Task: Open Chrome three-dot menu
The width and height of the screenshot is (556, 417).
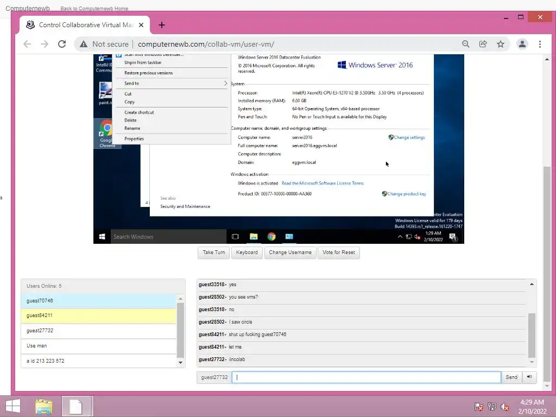Action: click(540, 44)
